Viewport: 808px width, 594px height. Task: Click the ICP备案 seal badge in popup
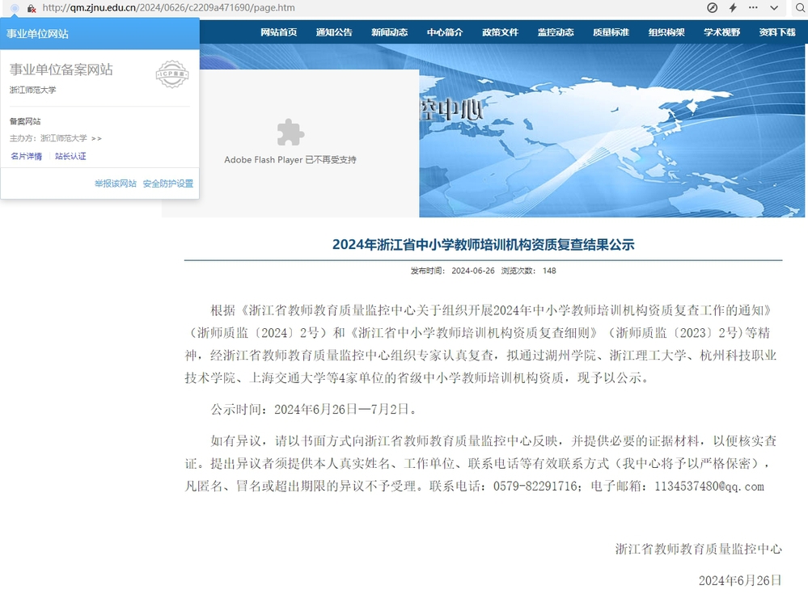[171, 74]
